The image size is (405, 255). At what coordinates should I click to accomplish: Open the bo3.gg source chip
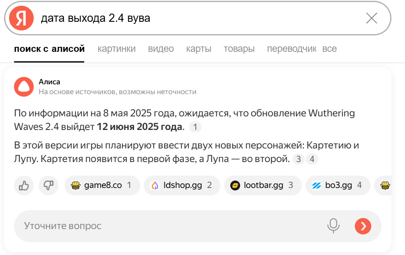(x=338, y=185)
